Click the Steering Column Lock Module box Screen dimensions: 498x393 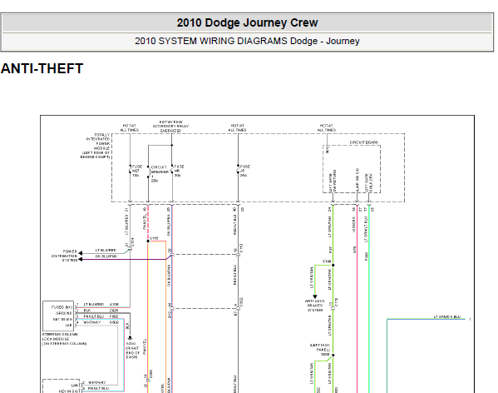tap(58, 316)
